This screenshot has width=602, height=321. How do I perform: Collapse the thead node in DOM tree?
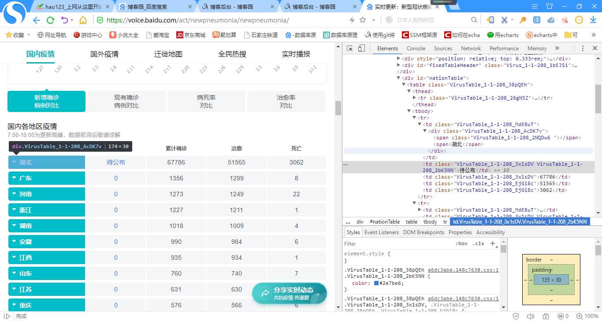pos(409,91)
